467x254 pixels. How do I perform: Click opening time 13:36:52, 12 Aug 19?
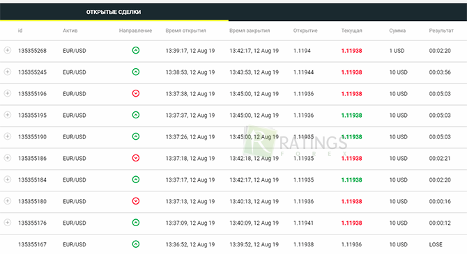190,244
